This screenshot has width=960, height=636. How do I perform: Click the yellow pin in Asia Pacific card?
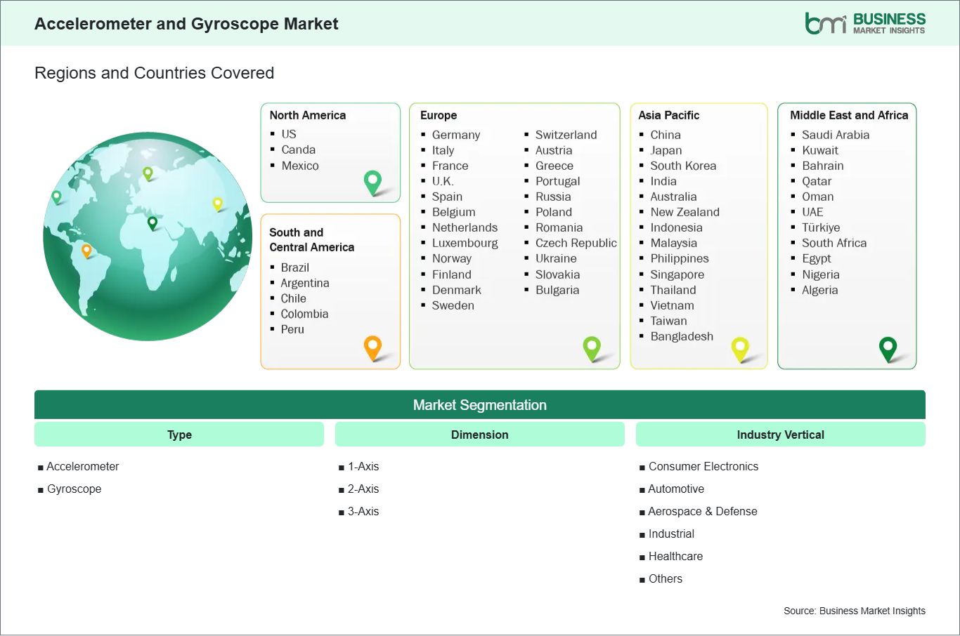tap(740, 347)
